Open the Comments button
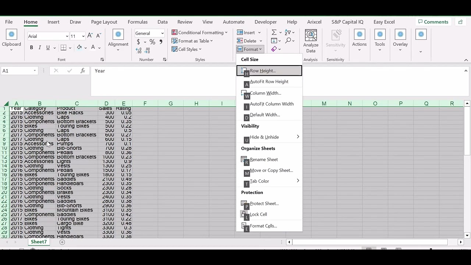The width and height of the screenshot is (471, 265). point(433,22)
